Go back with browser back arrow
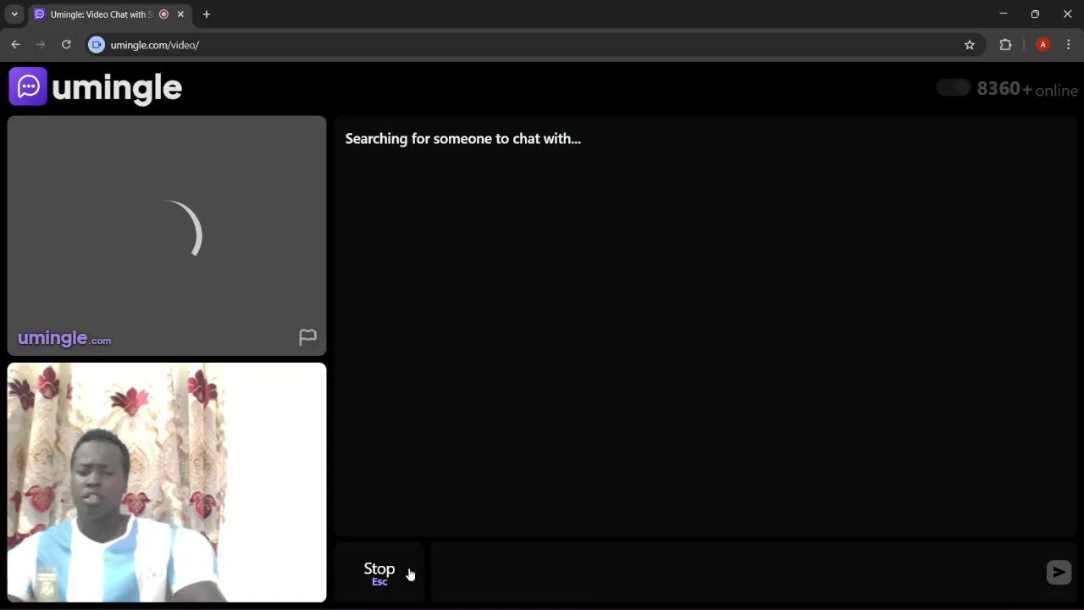The height and width of the screenshot is (610, 1084). click(x=15, y=45)
